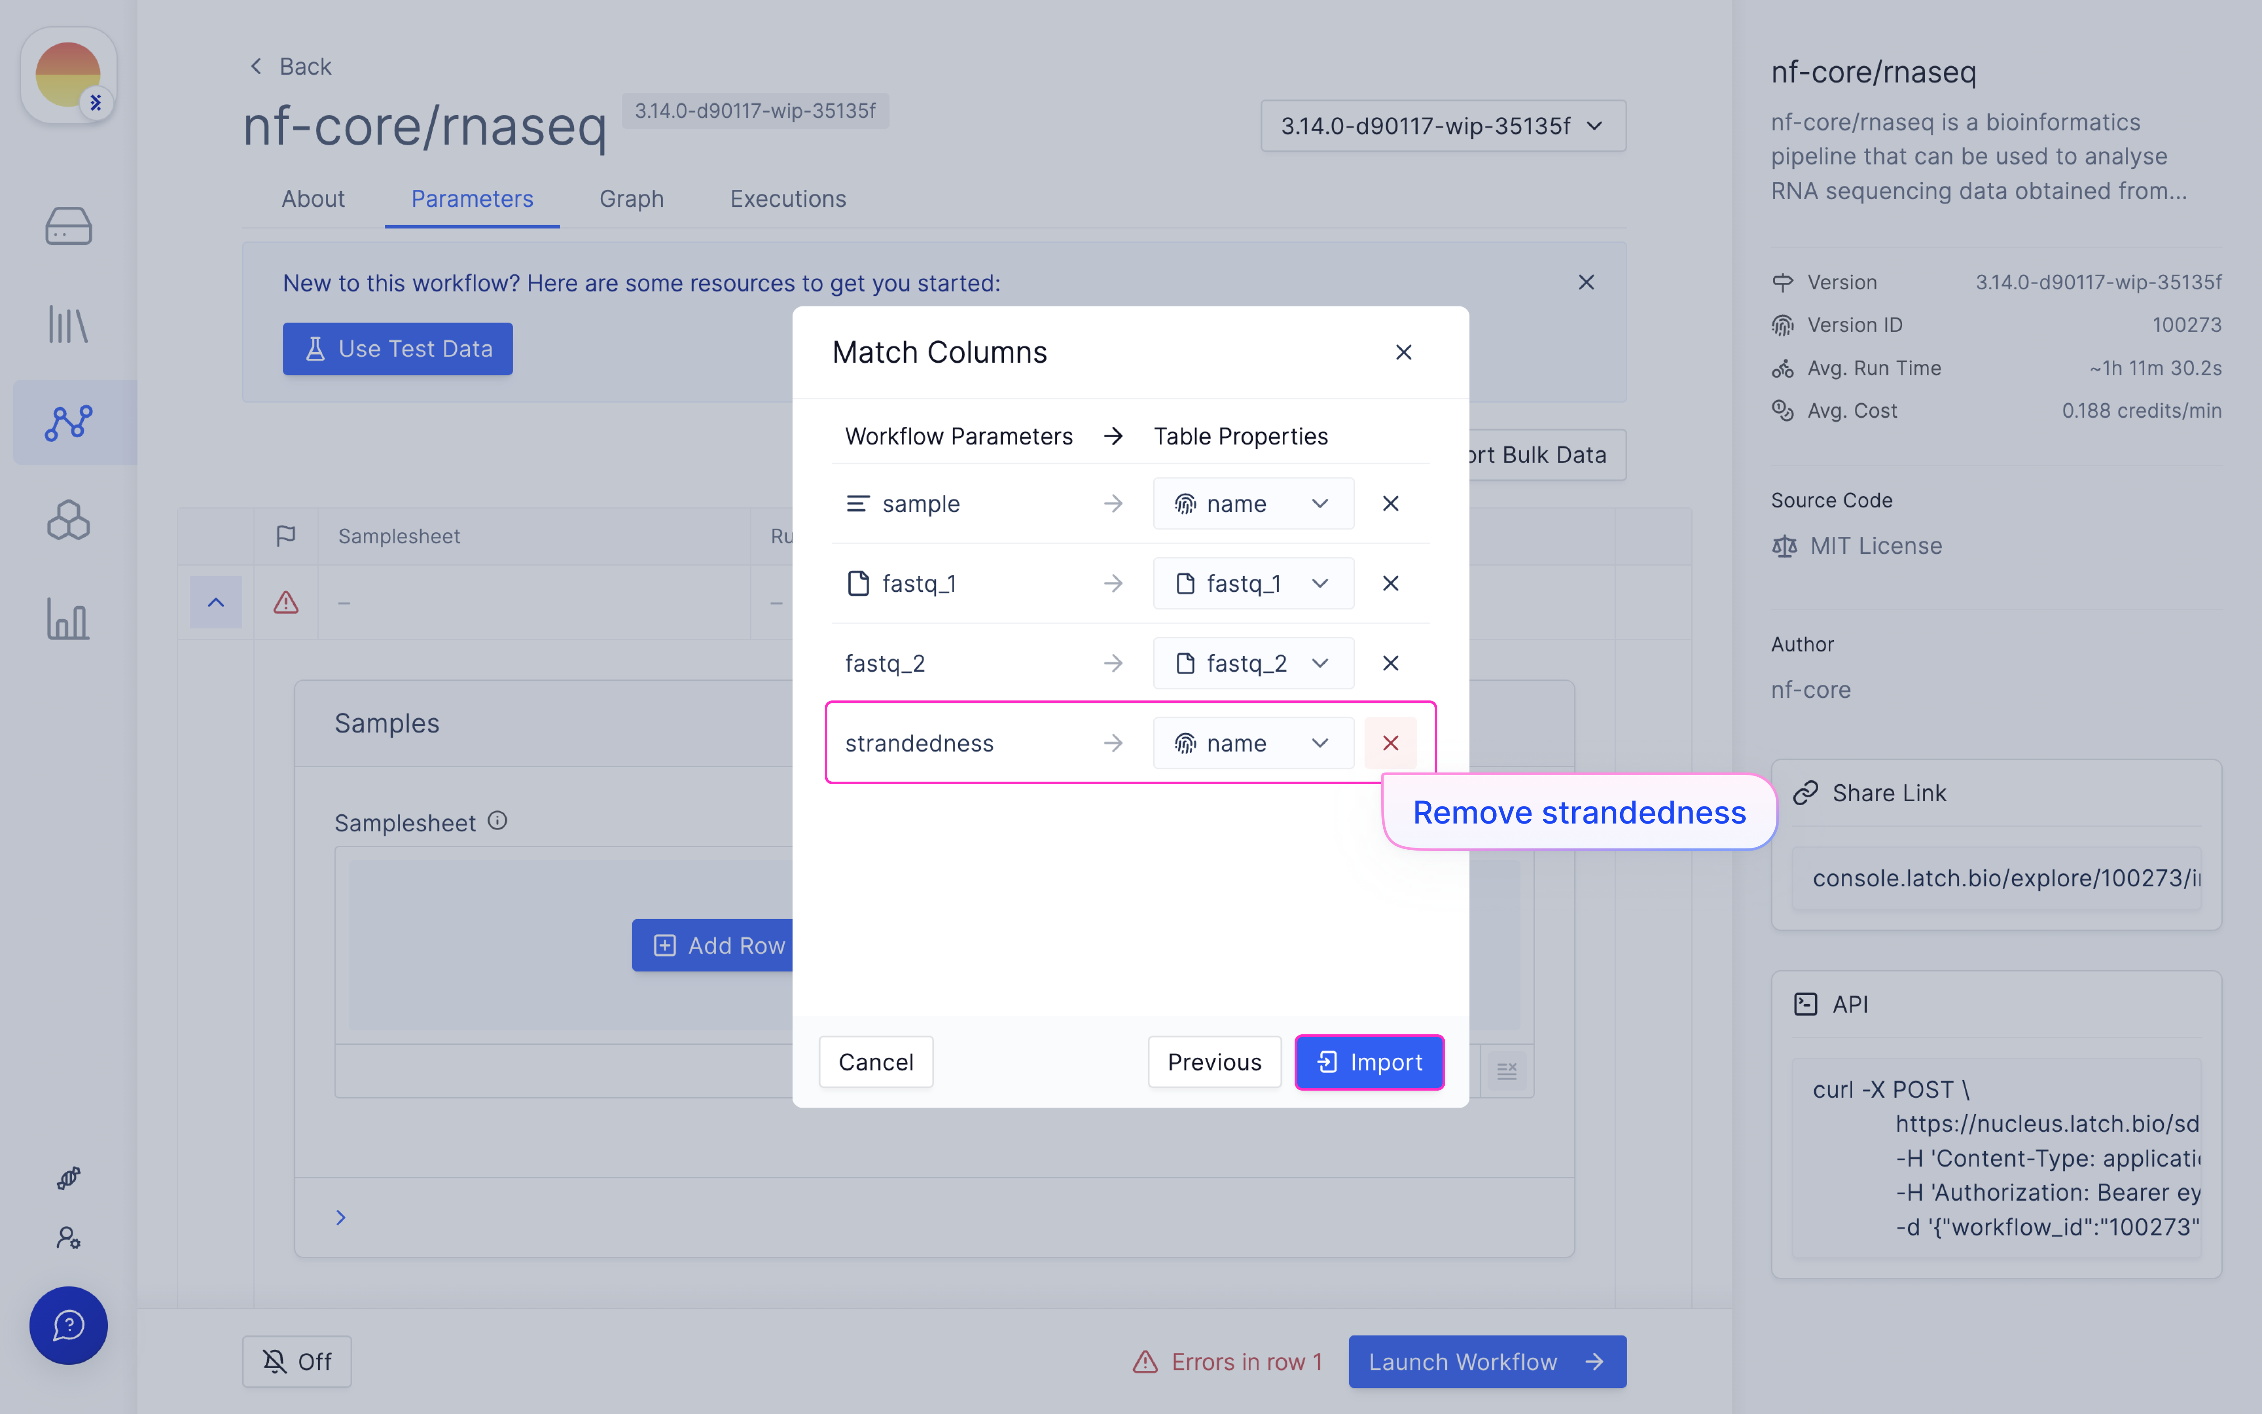Click the Version ID fingerprint icon

click(1782, 325)
